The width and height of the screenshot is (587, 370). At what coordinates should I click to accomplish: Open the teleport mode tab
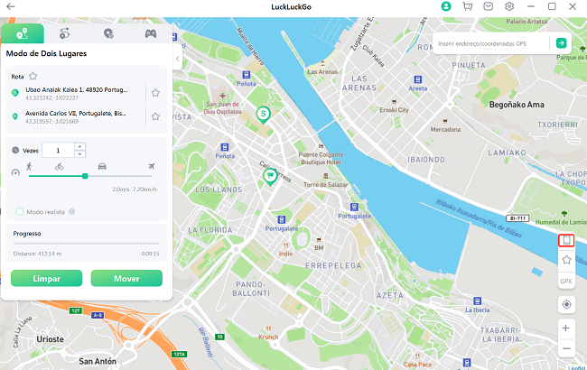click(108, 34)
